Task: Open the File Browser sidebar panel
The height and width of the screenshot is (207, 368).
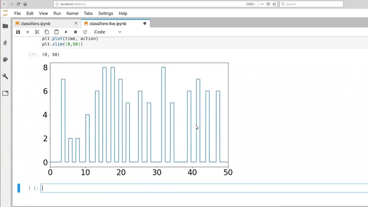Action: click(x=5, y=26)
